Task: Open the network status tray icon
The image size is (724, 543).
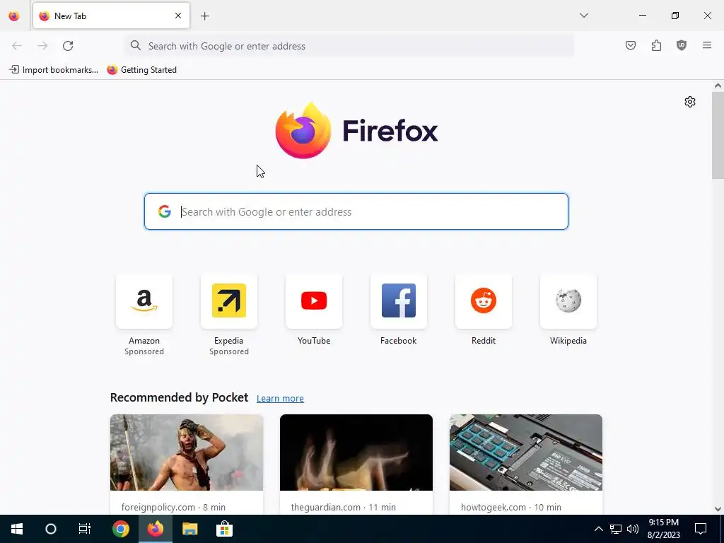Action: point(616,529)
